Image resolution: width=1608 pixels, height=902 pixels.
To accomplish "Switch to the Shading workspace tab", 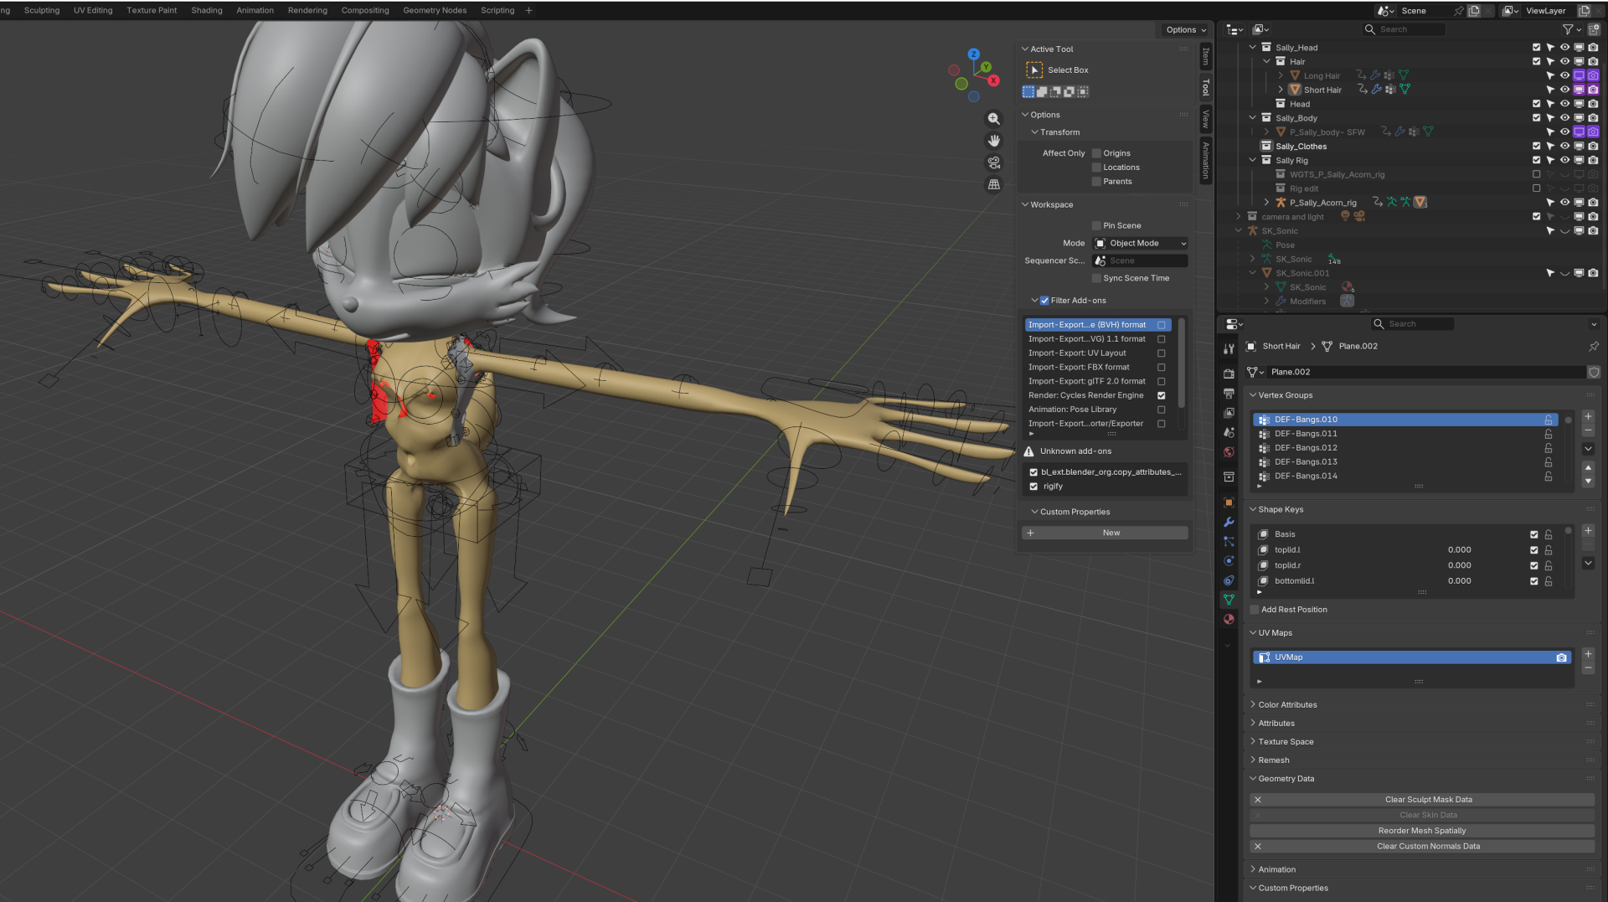I will 207,11.
